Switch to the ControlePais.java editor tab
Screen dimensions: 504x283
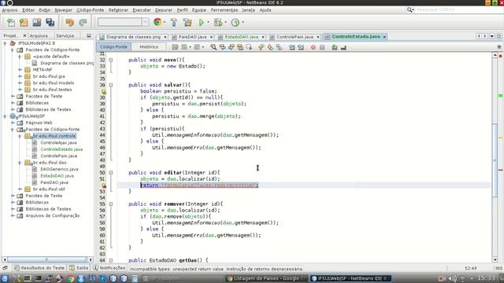295,37
